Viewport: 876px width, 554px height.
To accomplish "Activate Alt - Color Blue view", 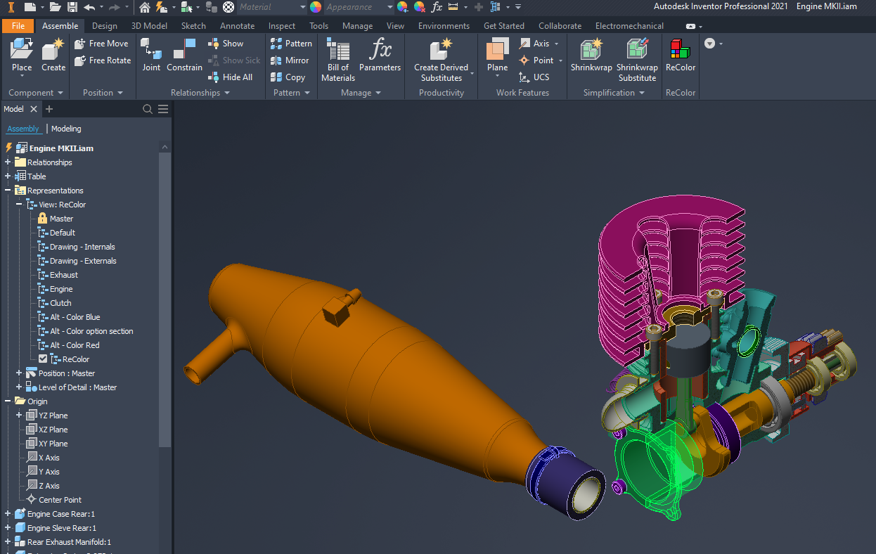I will [75, 317].
